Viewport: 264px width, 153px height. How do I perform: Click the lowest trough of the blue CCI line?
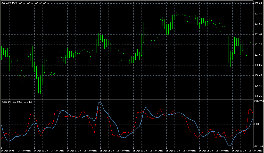point(229,146)
